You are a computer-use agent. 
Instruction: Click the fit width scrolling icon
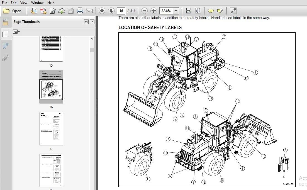tap(188, 11)
